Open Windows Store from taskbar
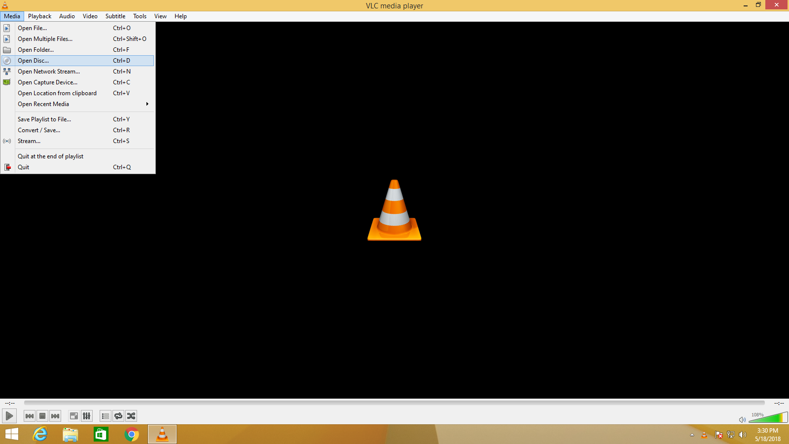 pos(101,434)
